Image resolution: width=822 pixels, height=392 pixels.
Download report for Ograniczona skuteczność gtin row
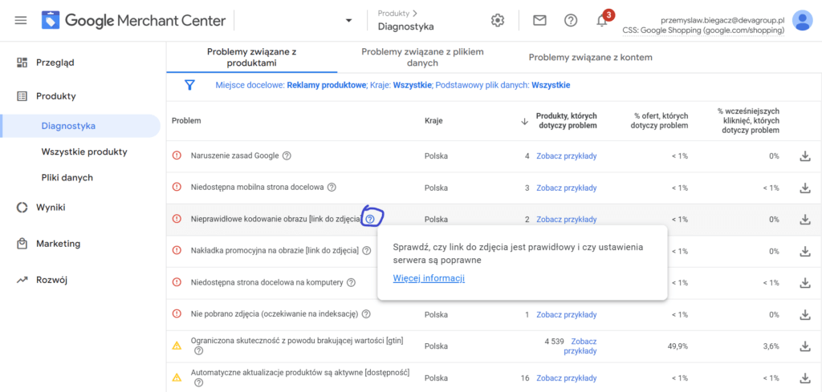805,346
